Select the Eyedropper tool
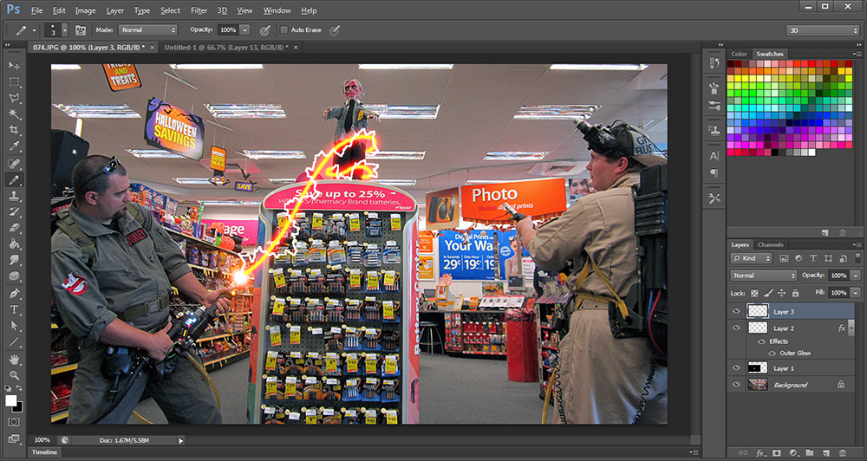Image resolution: width=867 pixels, height=461 pixels. (14, 146)
